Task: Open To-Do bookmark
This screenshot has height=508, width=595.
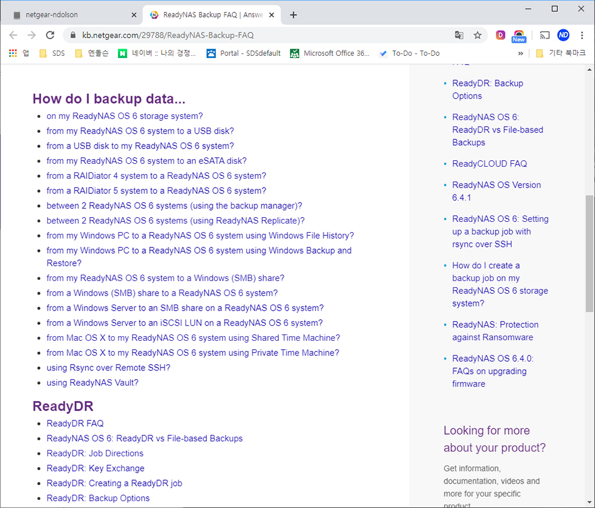Action: pos(410,53)
